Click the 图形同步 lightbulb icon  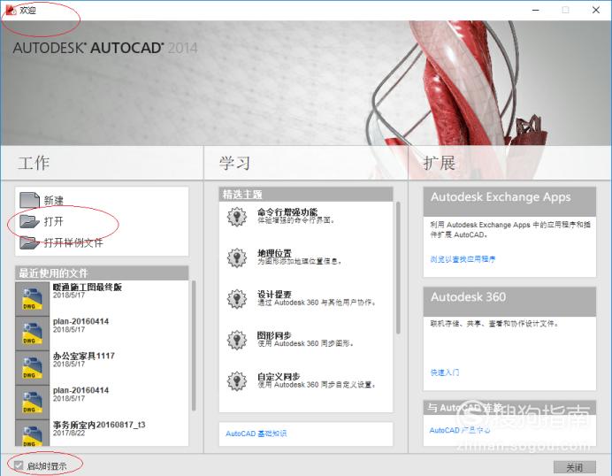click(237, 340)
